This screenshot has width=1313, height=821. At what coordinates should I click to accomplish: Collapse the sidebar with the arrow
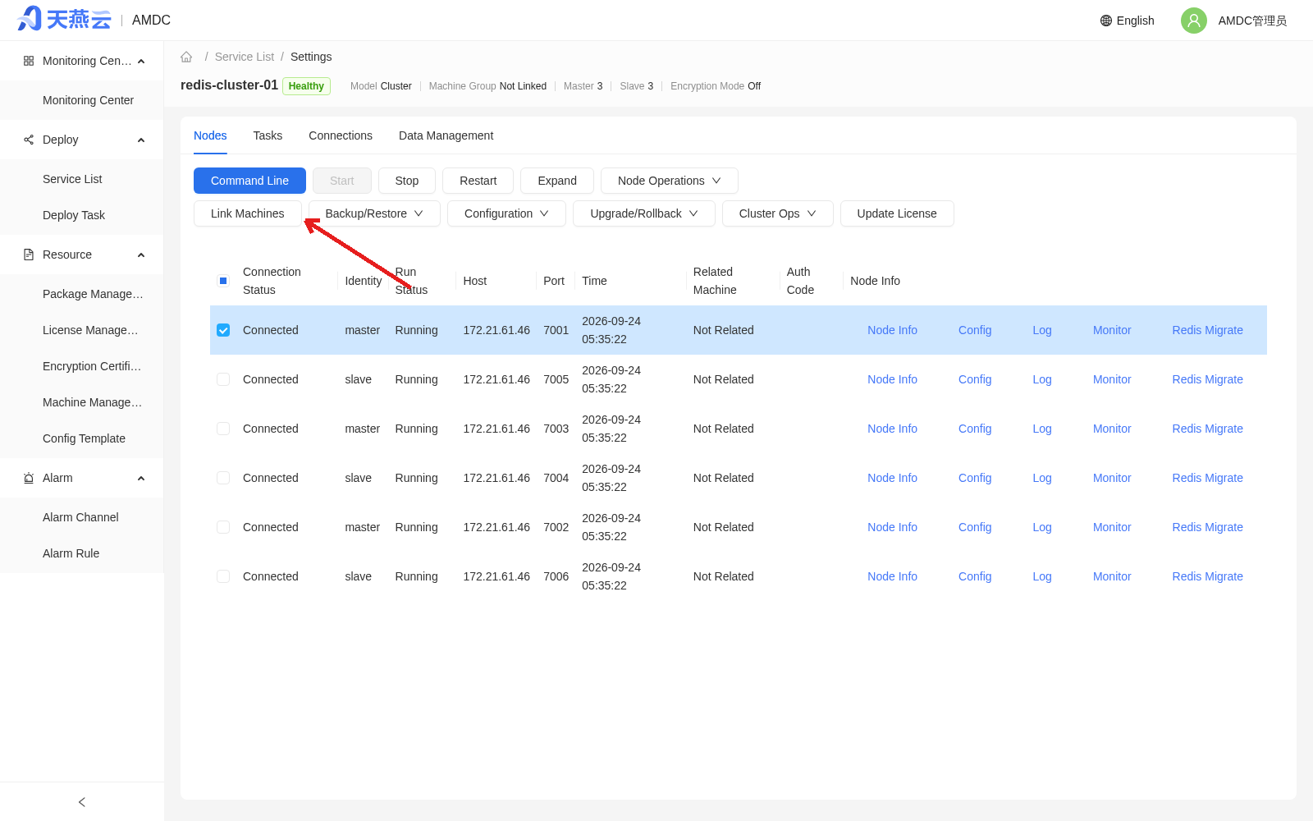coord(82,802)
